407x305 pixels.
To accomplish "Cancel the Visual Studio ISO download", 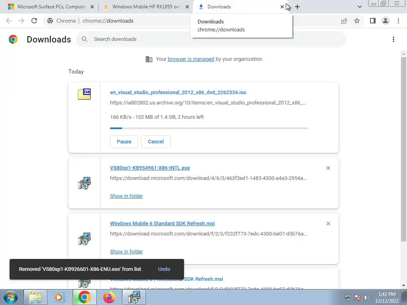I will (156, 142).
